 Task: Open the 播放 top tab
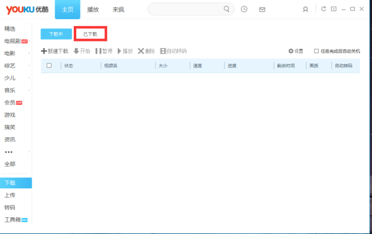[x=93, y=9]
